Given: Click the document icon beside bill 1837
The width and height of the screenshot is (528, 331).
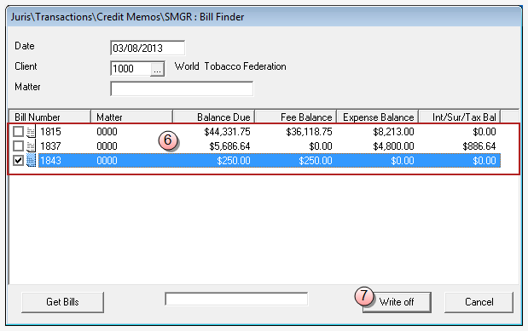Looking at the screenshot, I should (31, 146).
